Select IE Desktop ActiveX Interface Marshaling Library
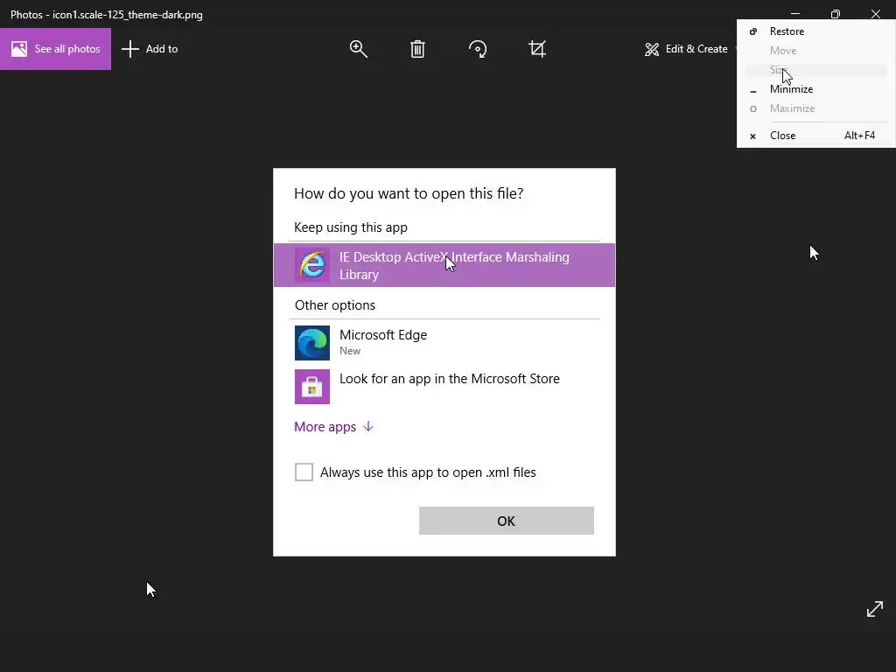896x672 pixels. 444,265
